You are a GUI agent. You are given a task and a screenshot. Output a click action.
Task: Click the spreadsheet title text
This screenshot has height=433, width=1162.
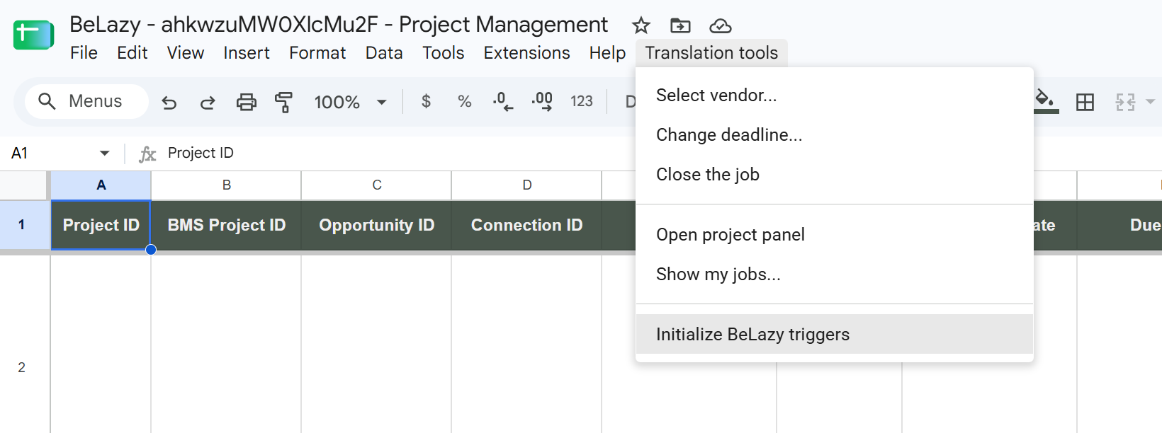pyautogui.click(x=339, y=25)
